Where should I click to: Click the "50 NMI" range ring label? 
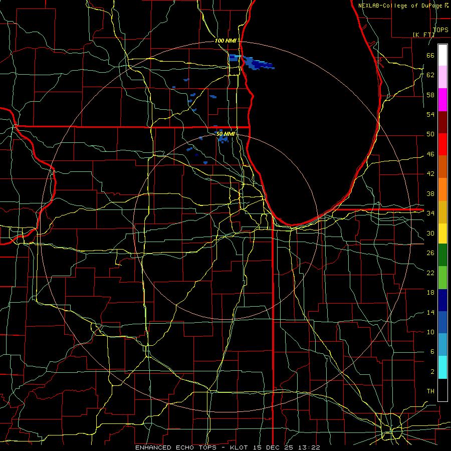[225, 134]
